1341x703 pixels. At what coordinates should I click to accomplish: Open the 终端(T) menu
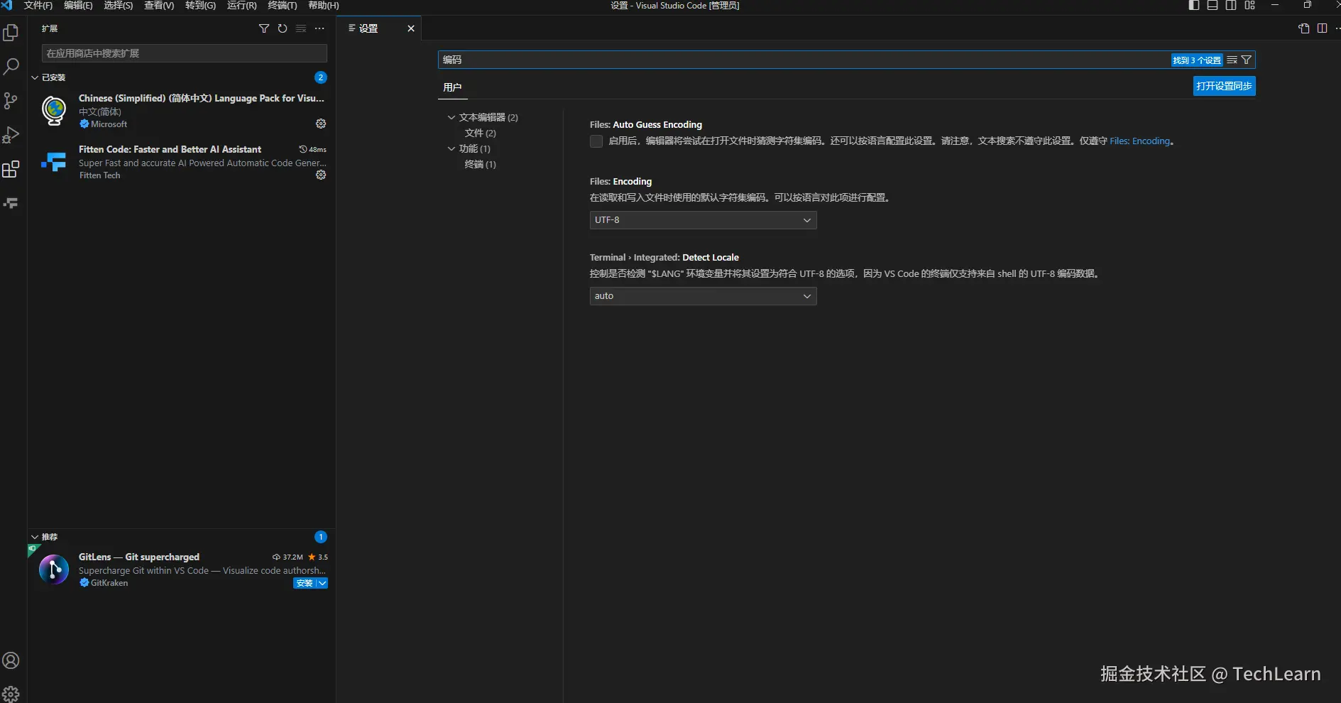tap(283, 6)
